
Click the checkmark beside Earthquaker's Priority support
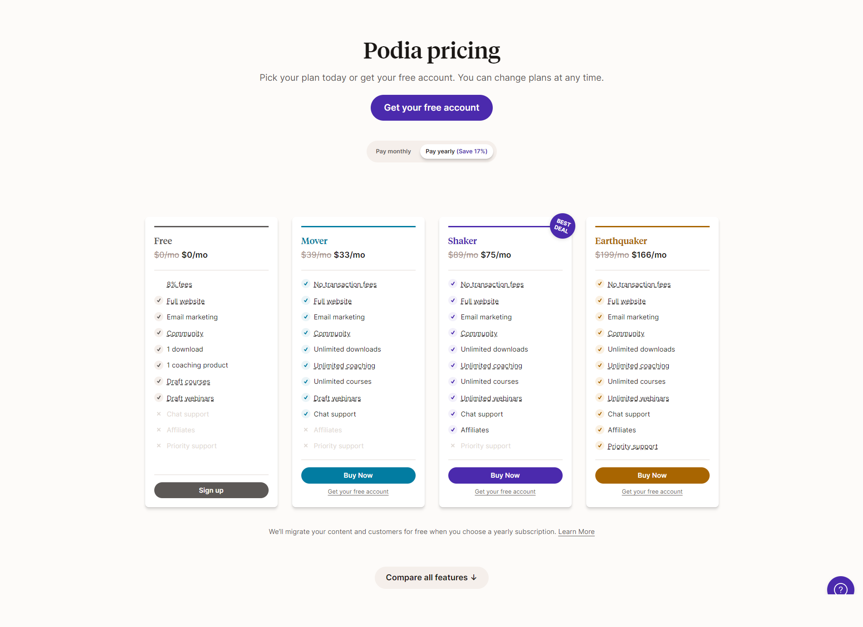(x=599, y=446)
